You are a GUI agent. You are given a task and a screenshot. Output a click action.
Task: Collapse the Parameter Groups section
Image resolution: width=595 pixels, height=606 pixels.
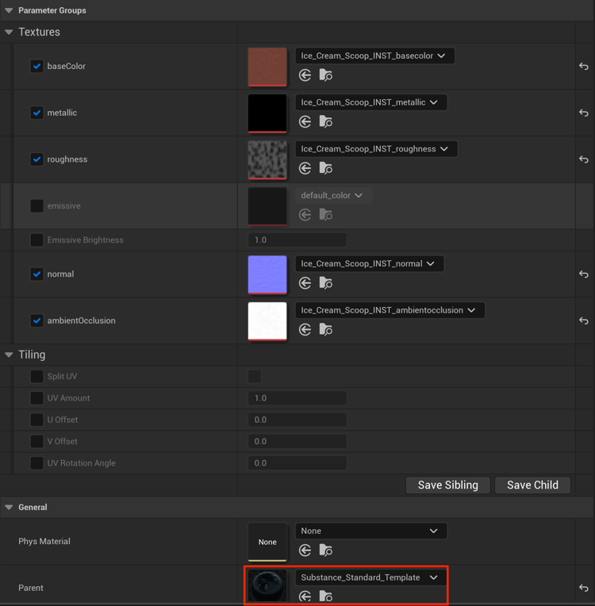click(x=9, y=10)
